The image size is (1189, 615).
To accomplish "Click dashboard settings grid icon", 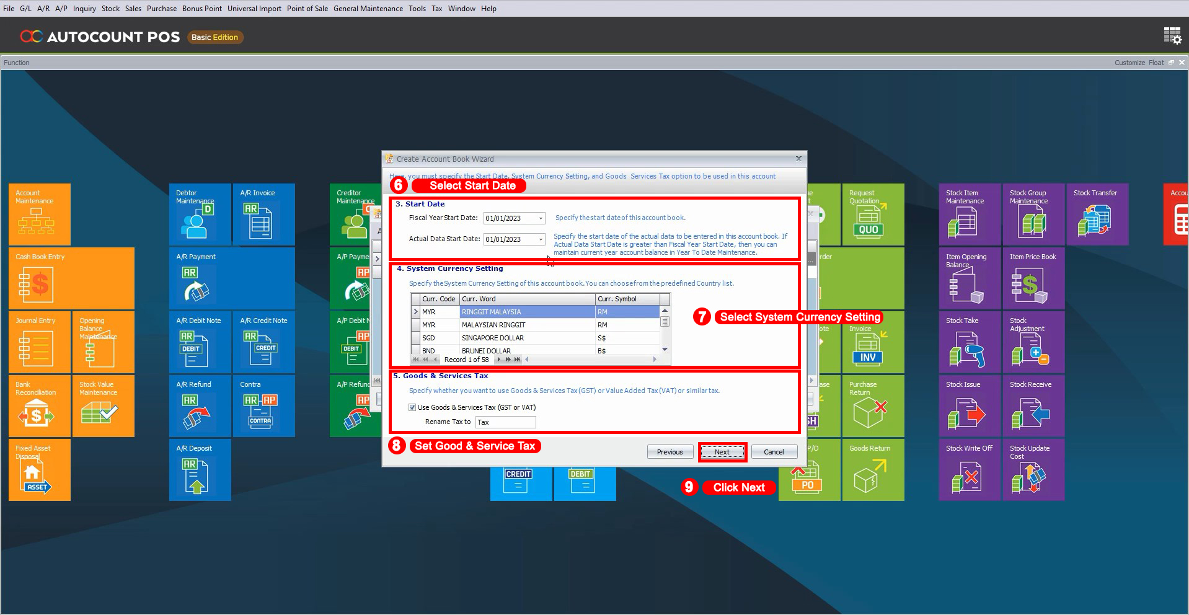I will click(1172, 36).
